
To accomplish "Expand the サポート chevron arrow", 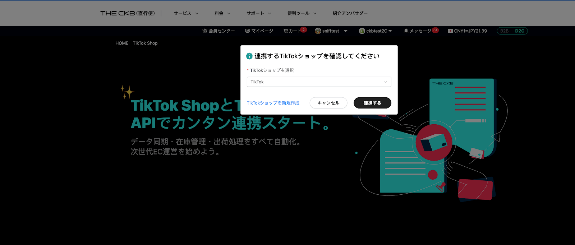I will coord(270,13).
